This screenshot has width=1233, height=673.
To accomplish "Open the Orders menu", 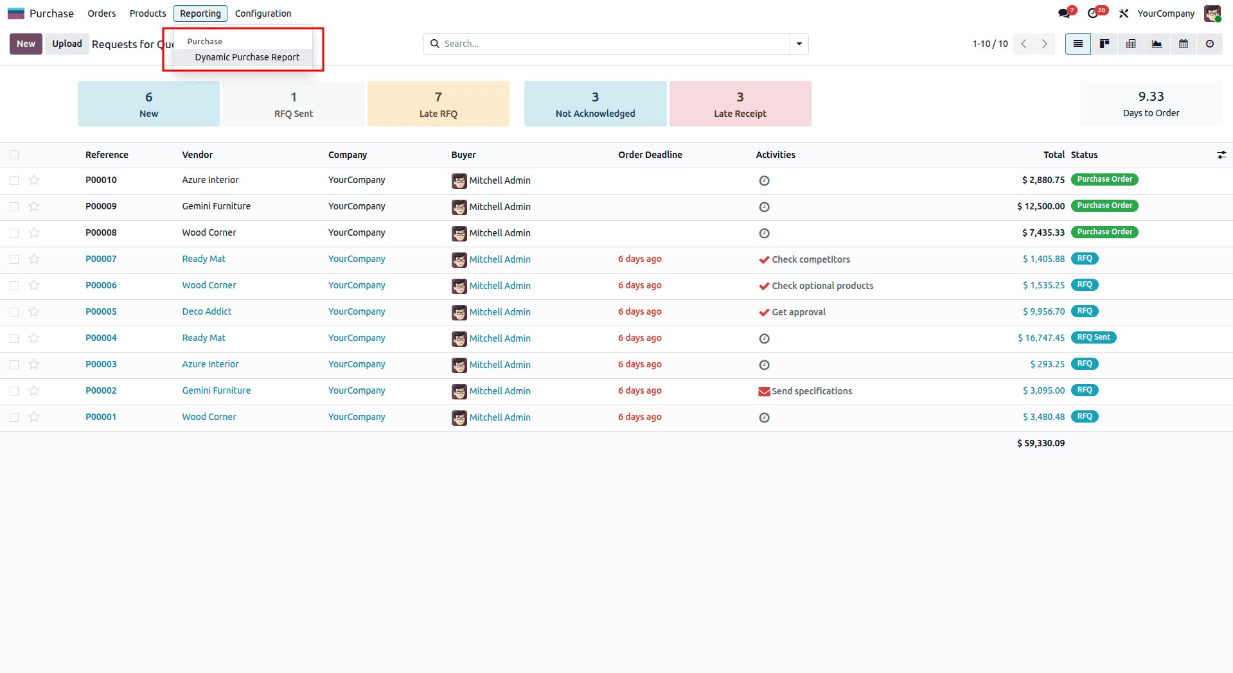I will tap(101, 13).
